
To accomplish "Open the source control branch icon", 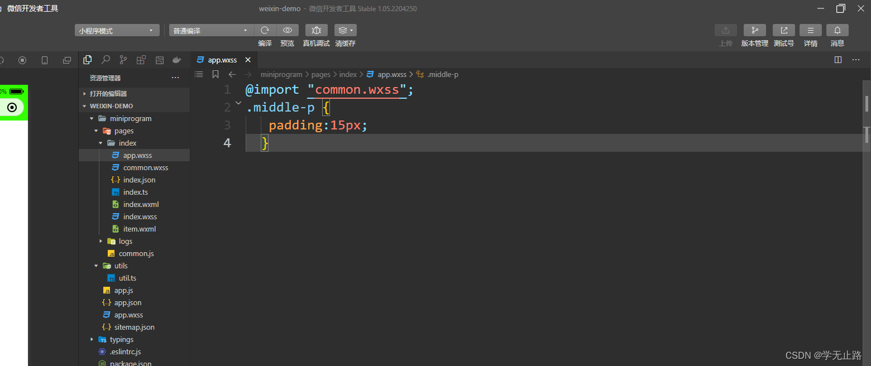I will (x=123, y=60).
